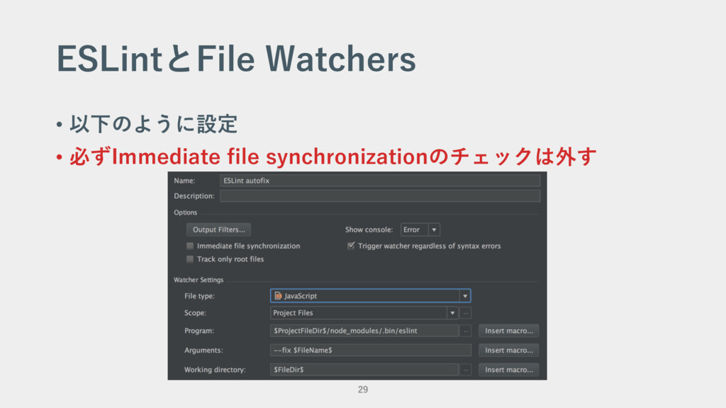The image size is (726, 408).
Task: Open the Output Filters dialog
Action: [x=218, y=229]
